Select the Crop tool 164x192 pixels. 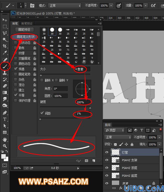click(5, 46)
